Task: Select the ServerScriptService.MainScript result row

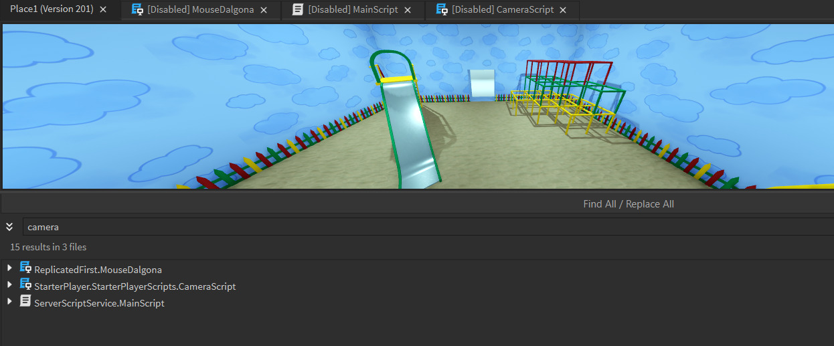Action: point(99,303)
